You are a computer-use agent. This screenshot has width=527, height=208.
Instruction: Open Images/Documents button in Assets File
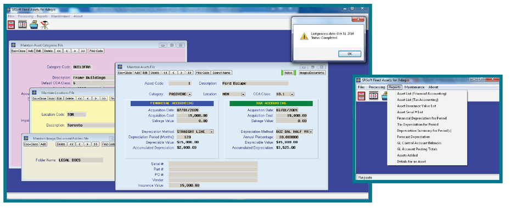(312, 72)
